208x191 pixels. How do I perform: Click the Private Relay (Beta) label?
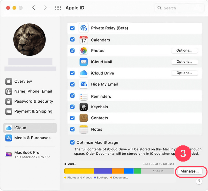[x=109, y=28]
